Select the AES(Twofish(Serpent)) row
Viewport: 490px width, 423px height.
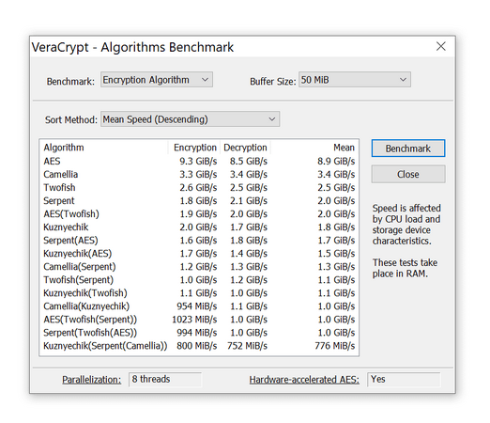[x=199, y=320]
